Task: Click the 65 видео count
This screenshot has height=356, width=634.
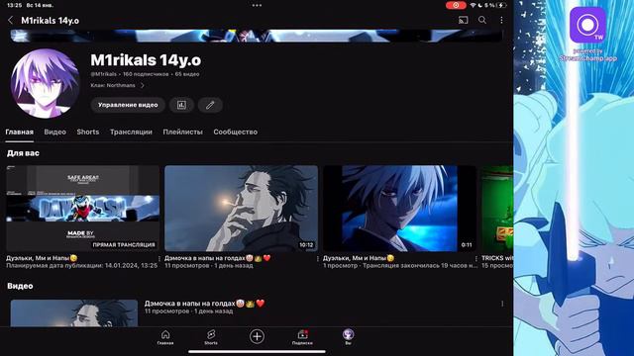Action: [187, 74]
